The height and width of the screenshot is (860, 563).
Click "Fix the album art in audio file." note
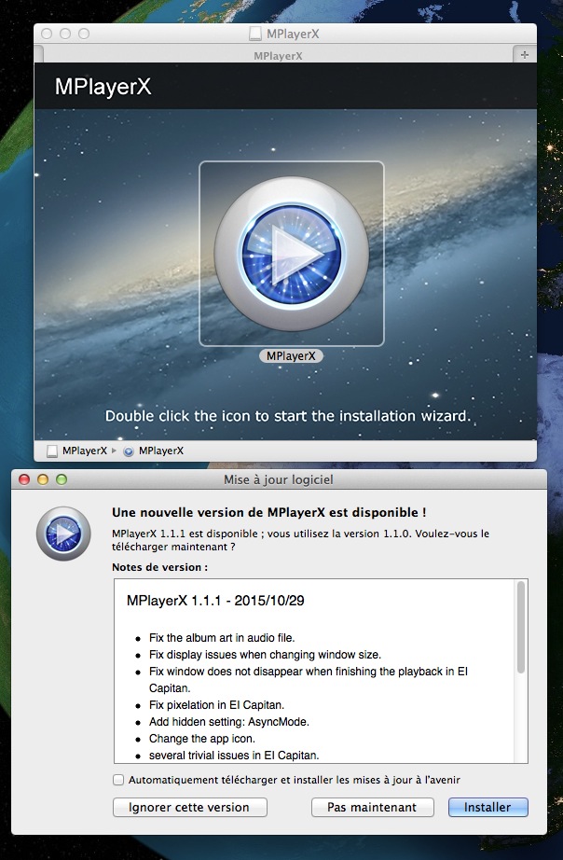pos(222,638)
